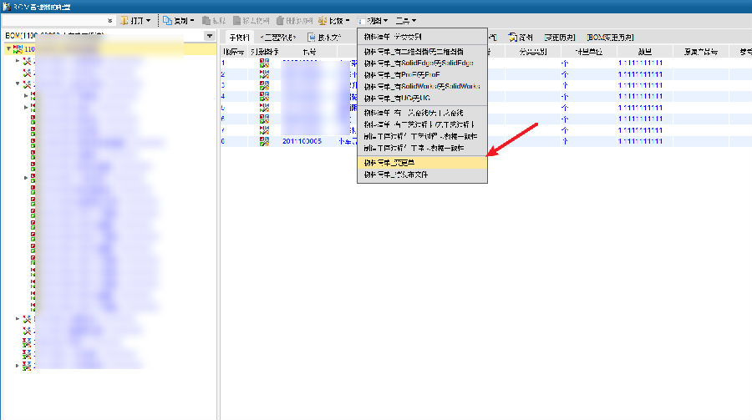Image resolution: width=752 pixels, height=420 pixels.
Task: Click object type icon in row 1
Action: tap(264, 63)
